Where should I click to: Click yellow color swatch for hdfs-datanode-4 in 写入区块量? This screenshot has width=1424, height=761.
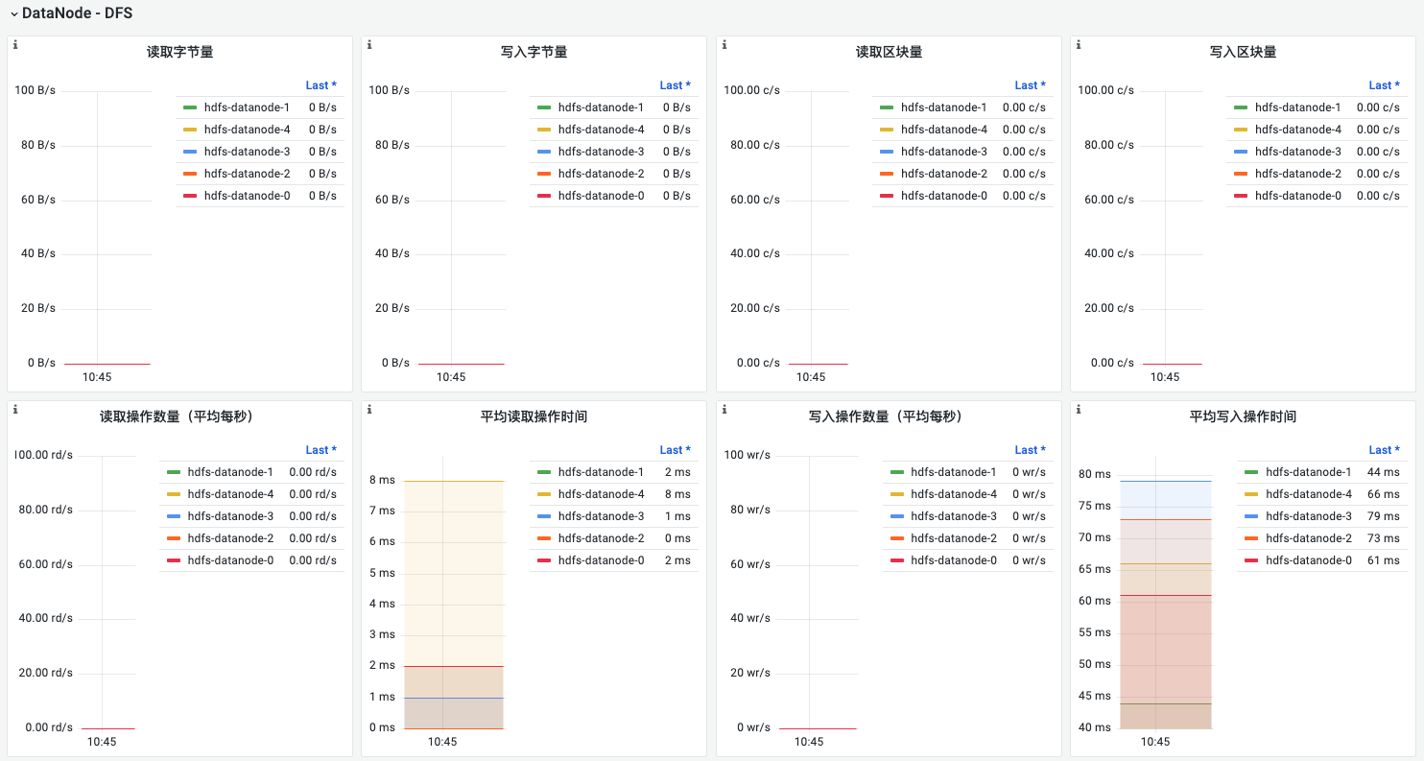coord(1240,130)
